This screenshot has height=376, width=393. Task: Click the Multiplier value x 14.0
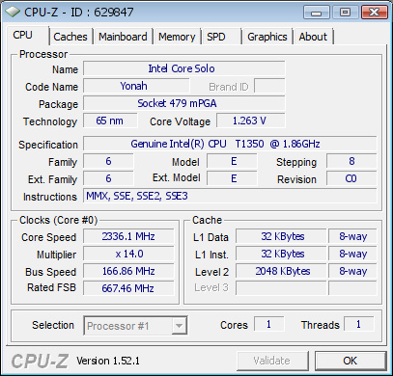point(128,254)
